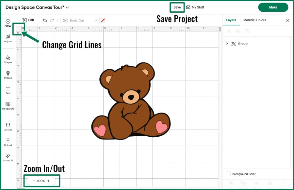Image resolution: width=294 pixels, height=190 pixels.
Task: Open the Projects panel
Action: (8, 38)
